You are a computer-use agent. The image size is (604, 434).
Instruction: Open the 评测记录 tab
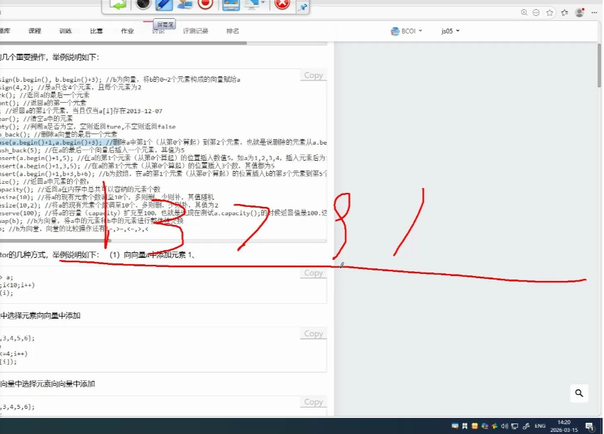pyautogui.click(x=196, y=31)
